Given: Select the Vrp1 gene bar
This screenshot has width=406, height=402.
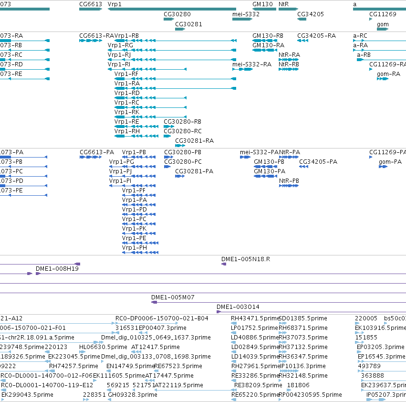Looking at the screenshot, I should pyautogui.click(x=172, y=9).
